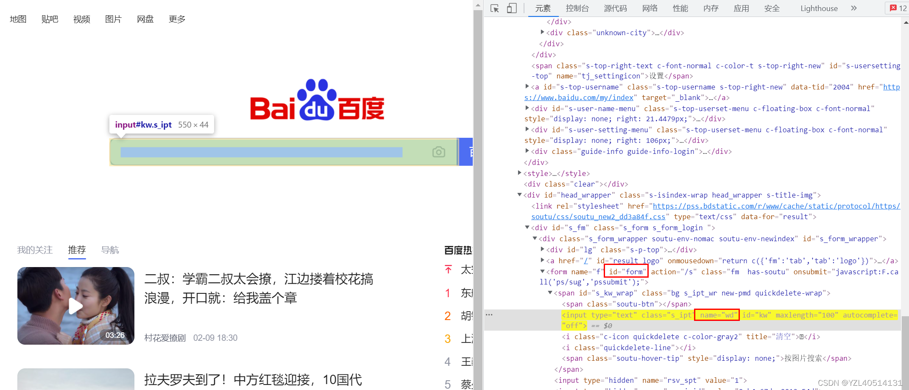Collapse the form name f node
909x390 pixels.
(542, 271)
